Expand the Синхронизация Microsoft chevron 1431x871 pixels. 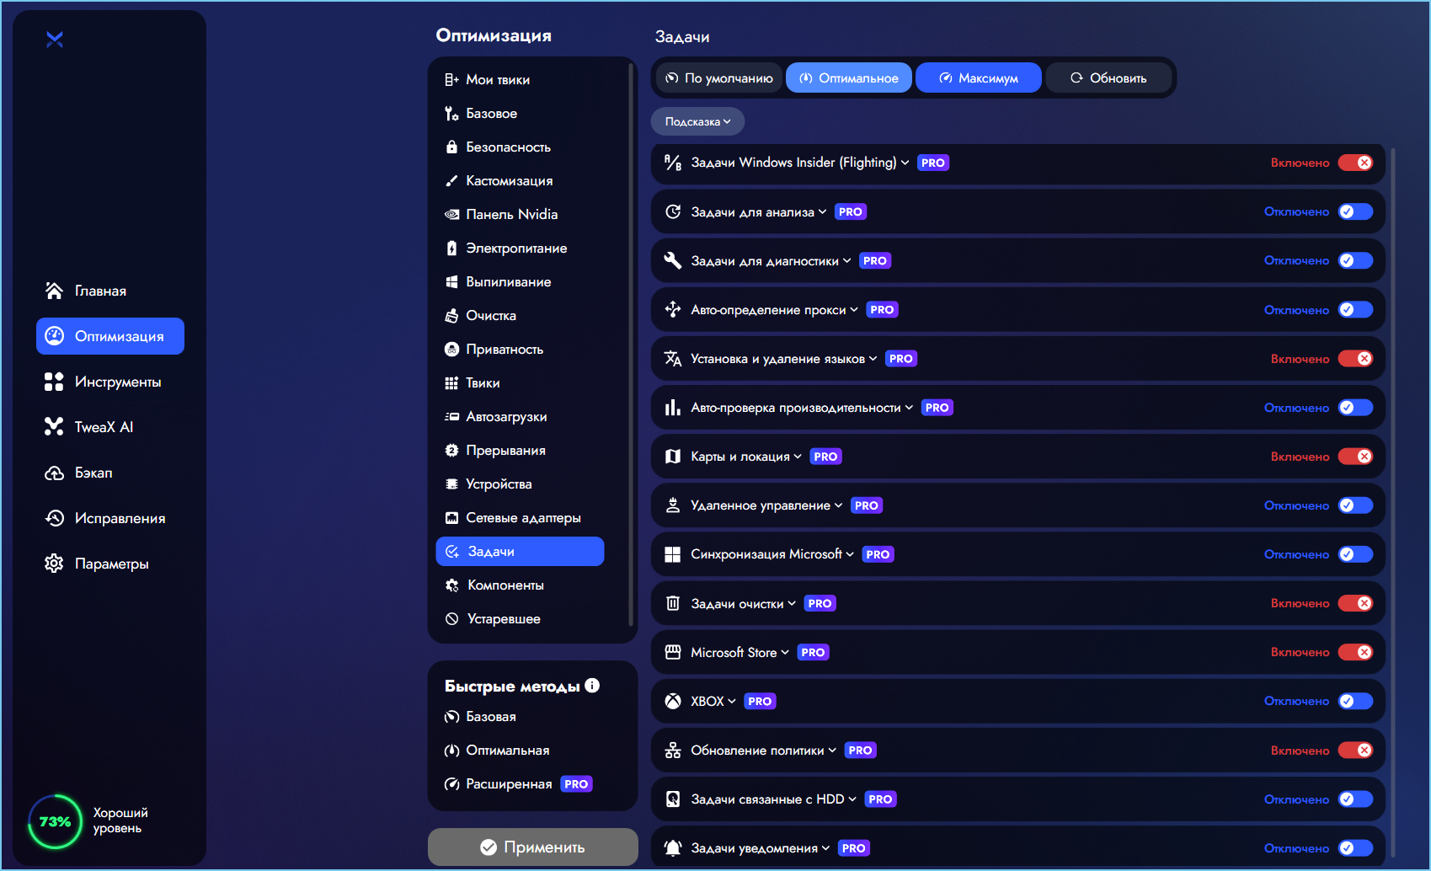tap(850, 554)
